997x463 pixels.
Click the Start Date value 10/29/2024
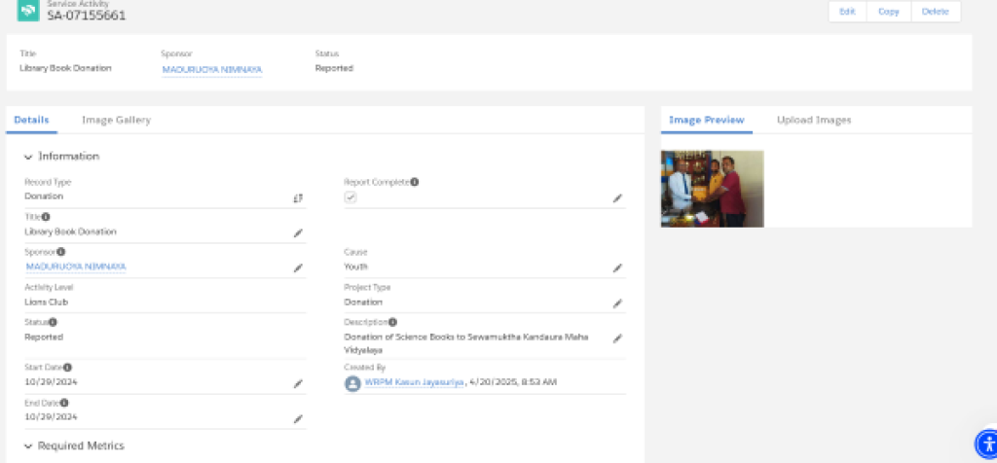click(x=51, y=382)
